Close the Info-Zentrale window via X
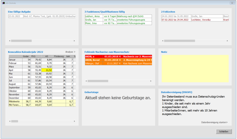This screenshot has height=139, width=237. [232, 2]
